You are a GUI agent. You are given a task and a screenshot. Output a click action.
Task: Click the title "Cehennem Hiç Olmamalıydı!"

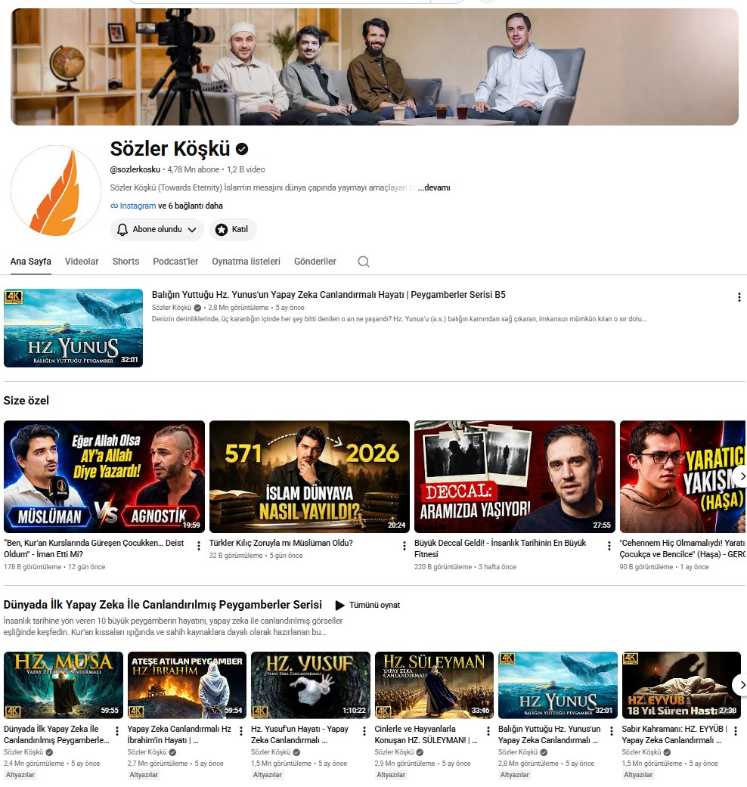(x=682, y=549)
